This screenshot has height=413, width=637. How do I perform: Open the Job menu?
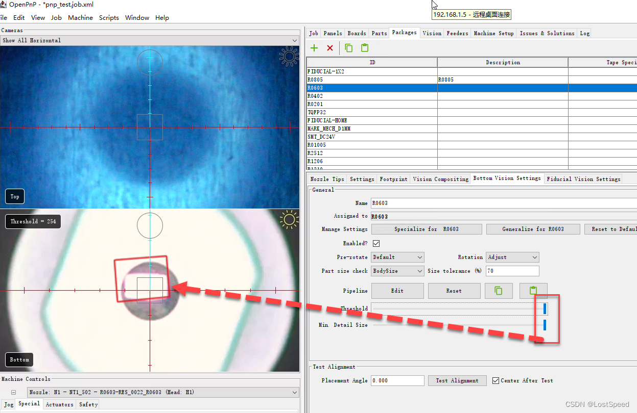pyautogui.click(x=56, y=17)
